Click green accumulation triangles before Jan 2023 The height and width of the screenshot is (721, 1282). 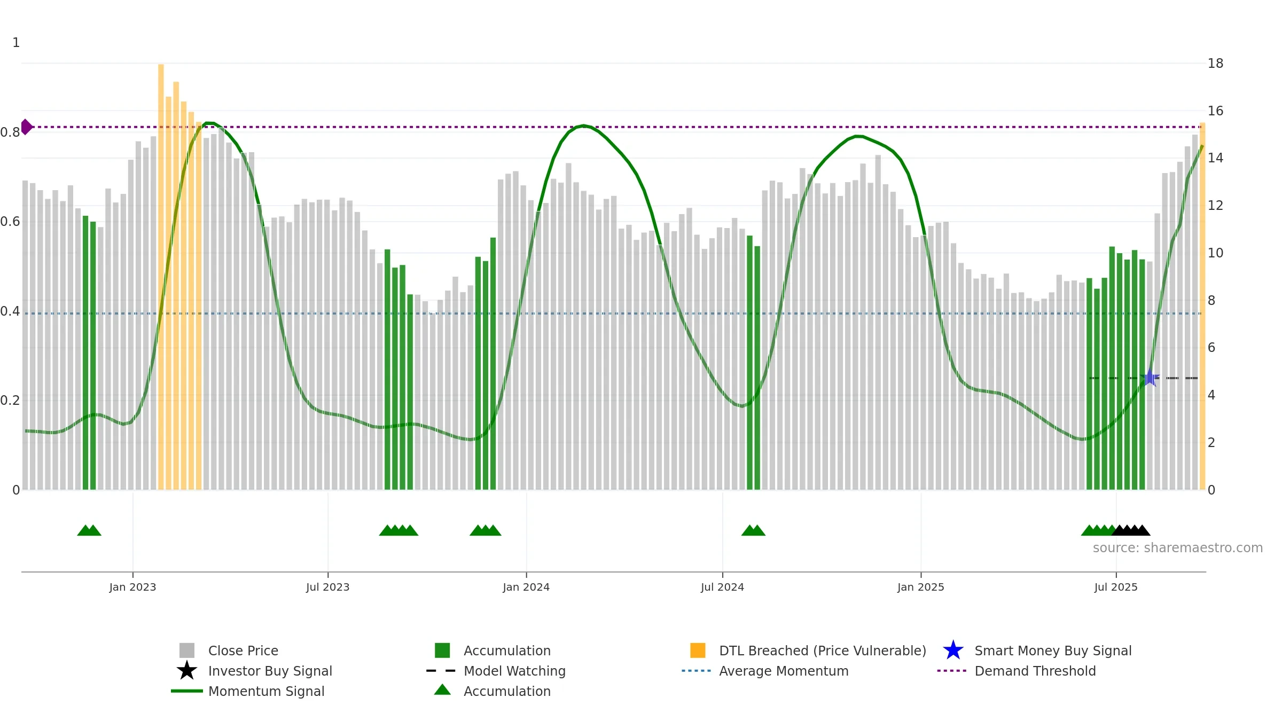click(x=89, y=530)
